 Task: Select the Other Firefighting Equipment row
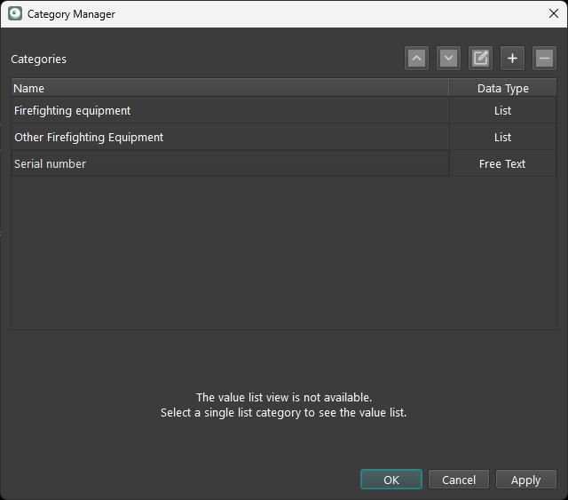point(89,138)
